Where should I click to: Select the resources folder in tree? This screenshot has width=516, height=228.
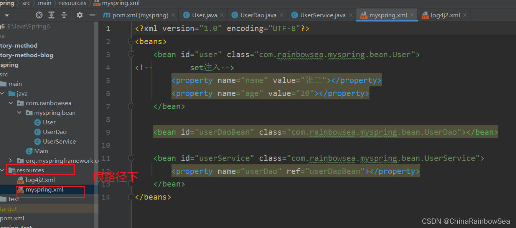tap(30, 170)
